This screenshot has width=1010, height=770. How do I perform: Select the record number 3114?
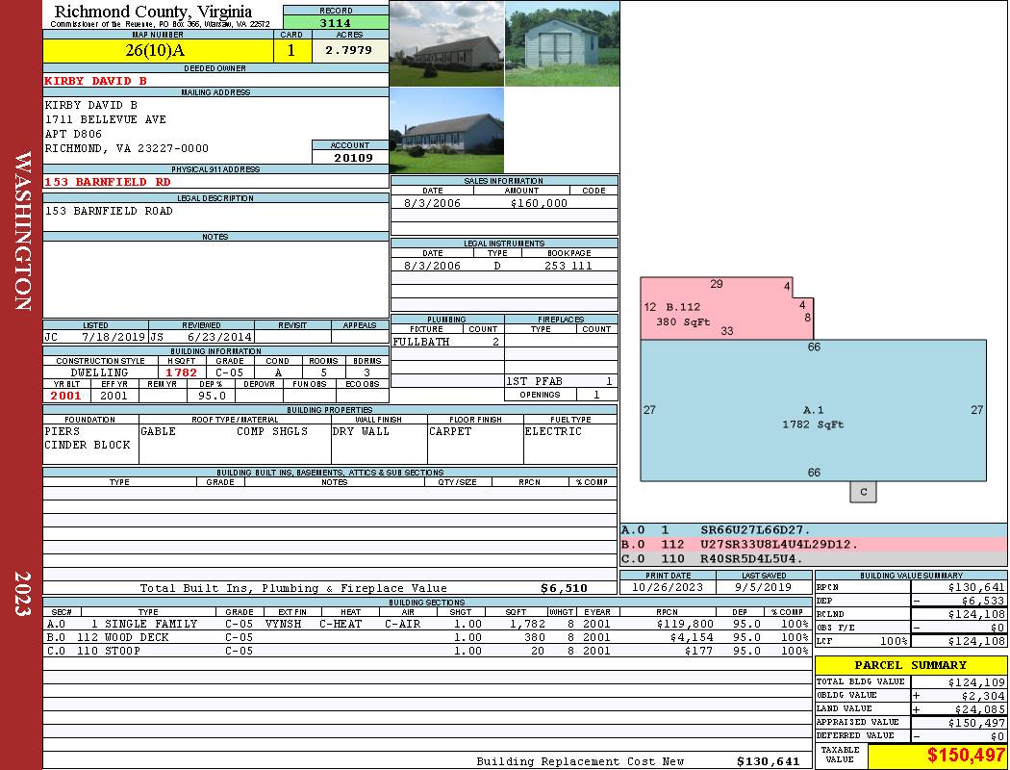tap(336, 22)
